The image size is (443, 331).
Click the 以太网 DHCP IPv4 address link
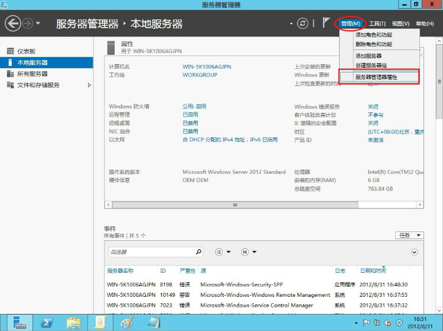pyautogui.click(x=230, y=140)
